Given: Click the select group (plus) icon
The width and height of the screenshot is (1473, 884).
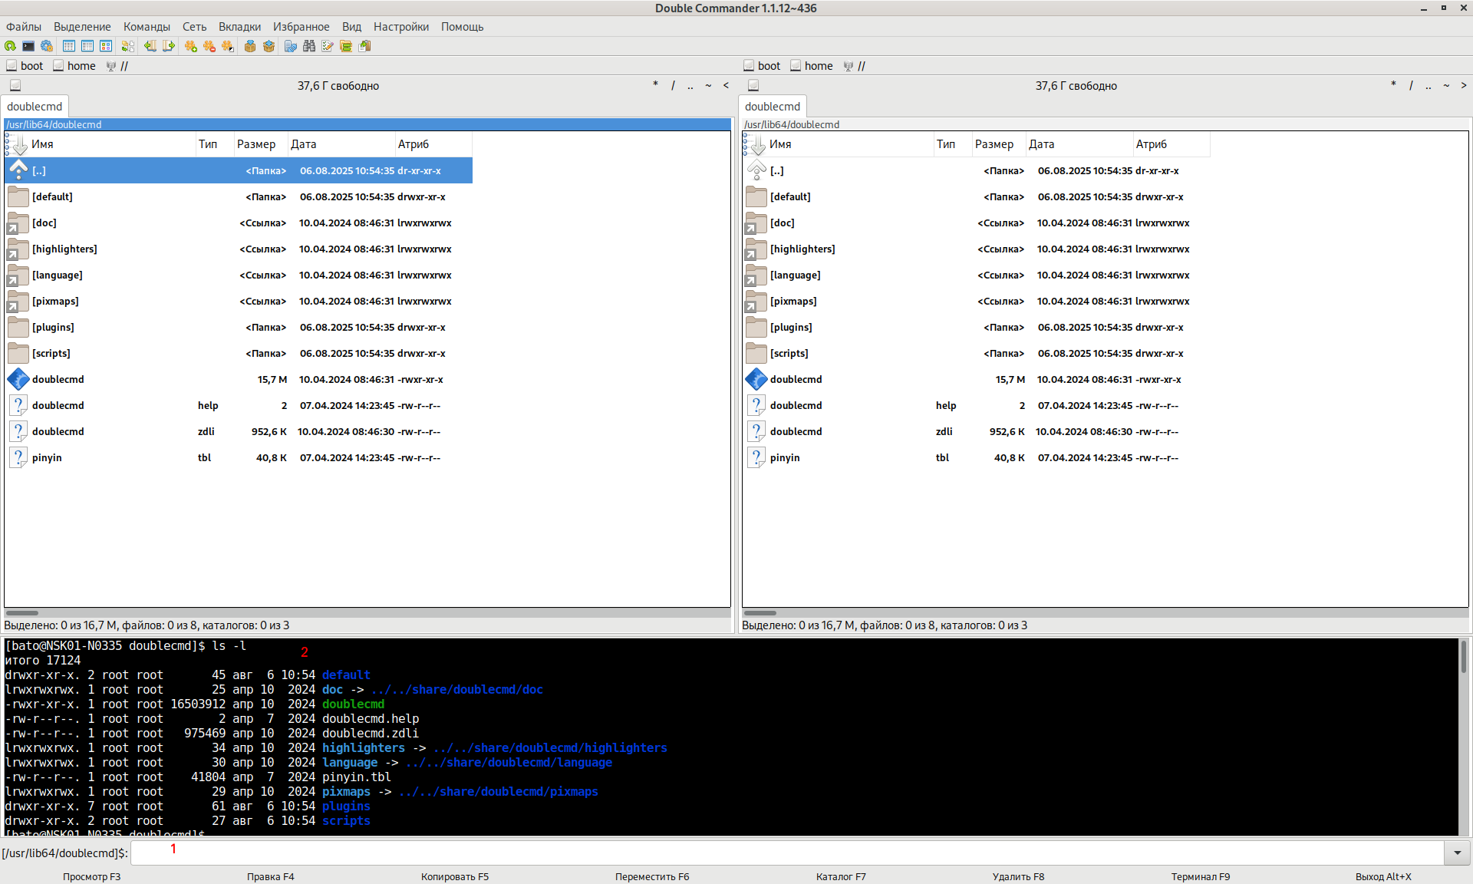Looking at the screenshot, I should 191,46.
